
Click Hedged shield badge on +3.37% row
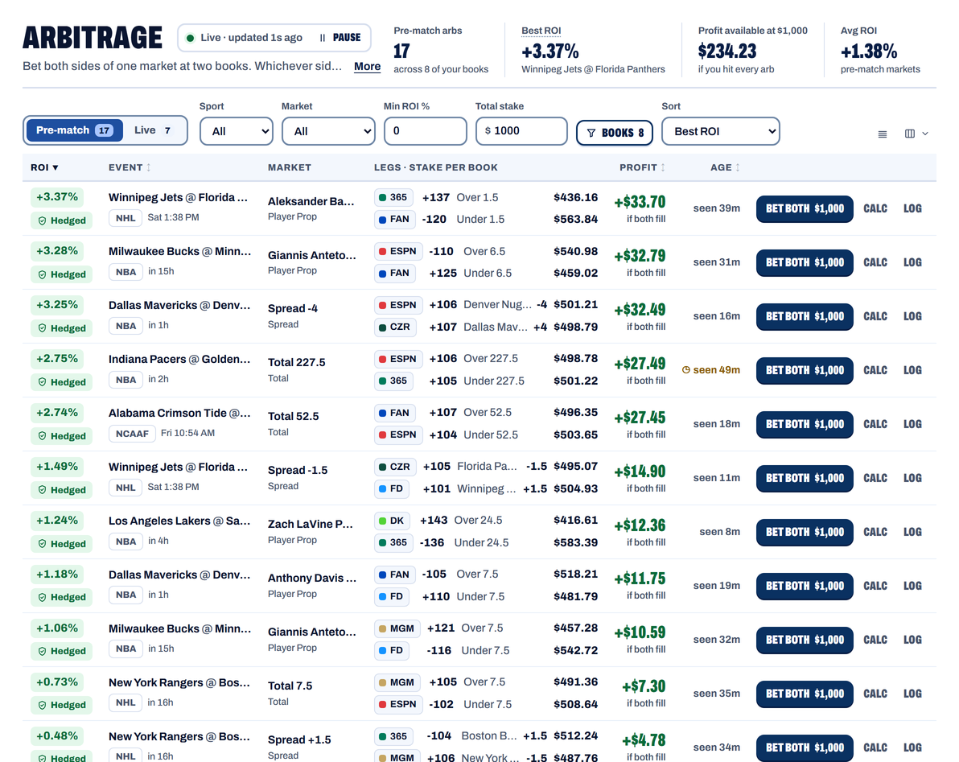coord(61,220)
